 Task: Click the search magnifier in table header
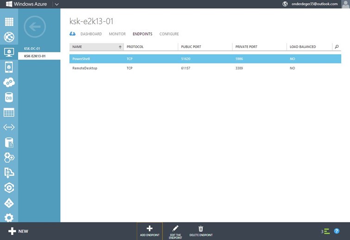337,47
